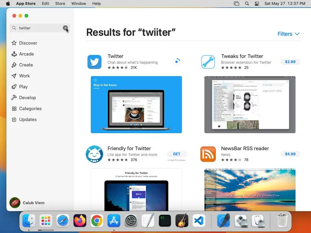Click the Stage Manager windows icon in menu bar
The width and height of the screenshot is (311, 233).
coord(236,4)
